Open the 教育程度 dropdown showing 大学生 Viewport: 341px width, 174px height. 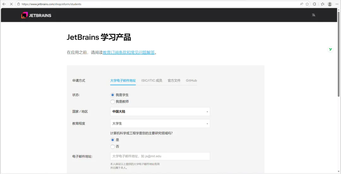[160, 123]
